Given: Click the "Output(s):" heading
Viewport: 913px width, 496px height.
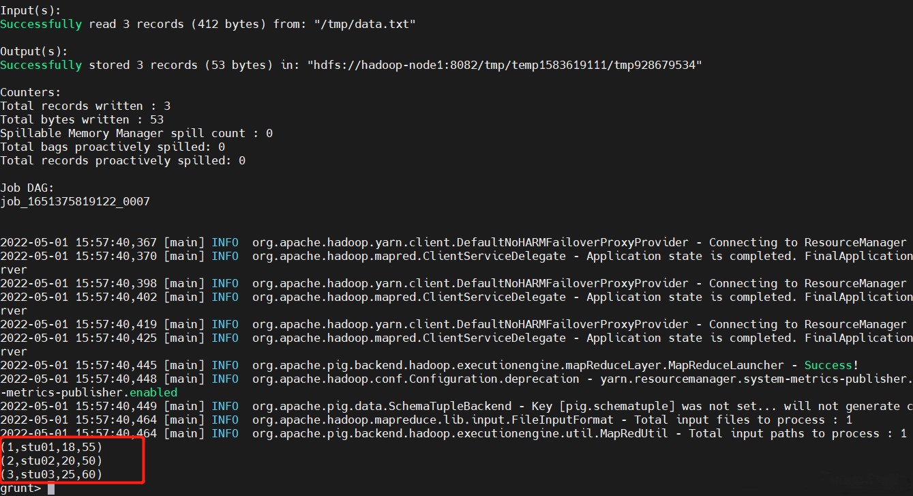Looking at the screenshot, I should point(34,51).
